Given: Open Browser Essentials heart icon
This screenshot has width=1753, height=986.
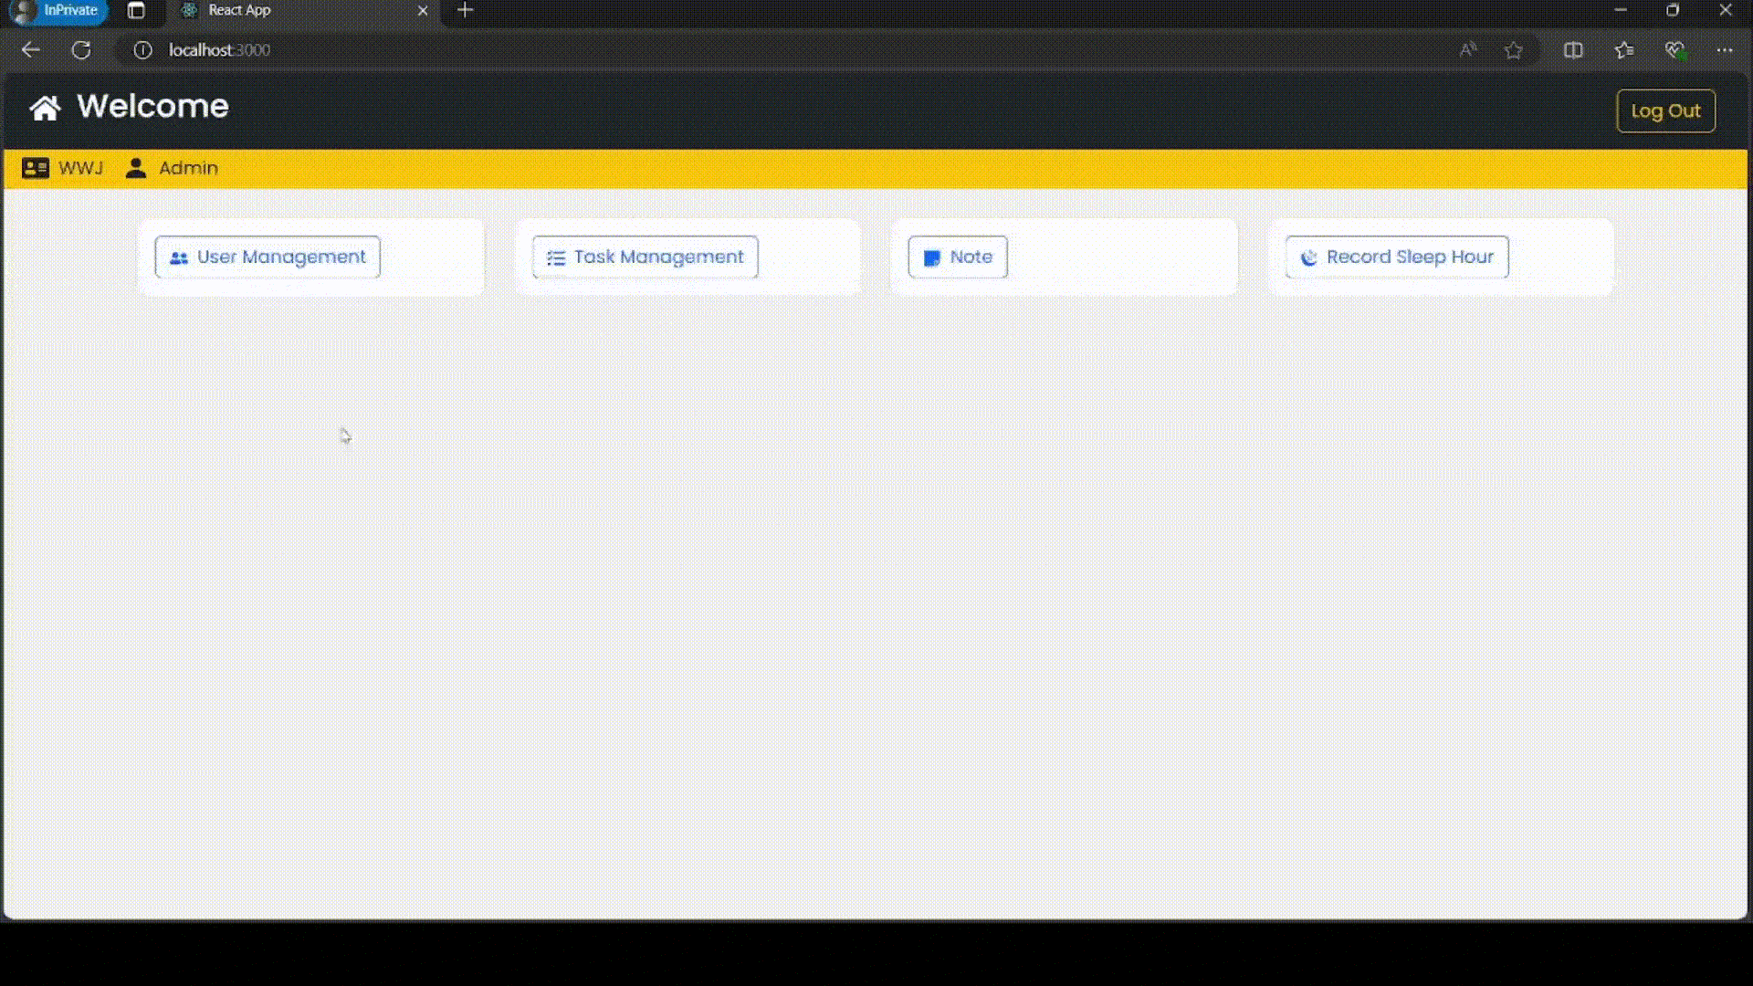Looking at the screenshot, I should coord(1674,50).
